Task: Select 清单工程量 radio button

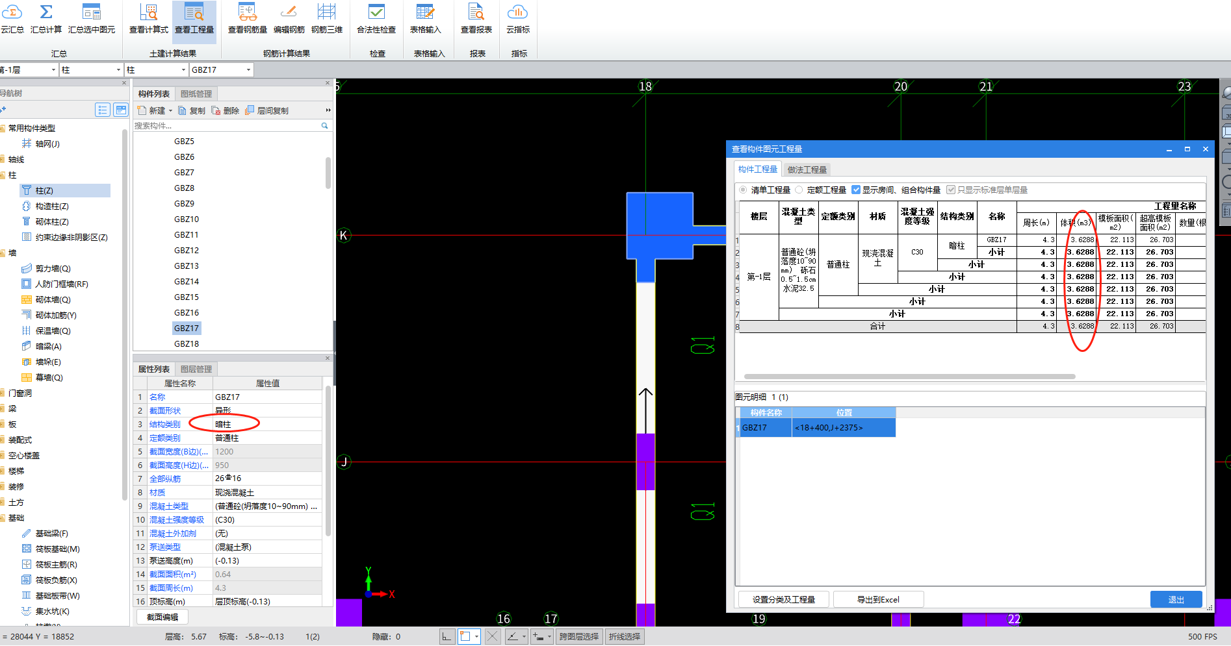Action: tap(743, 190)
